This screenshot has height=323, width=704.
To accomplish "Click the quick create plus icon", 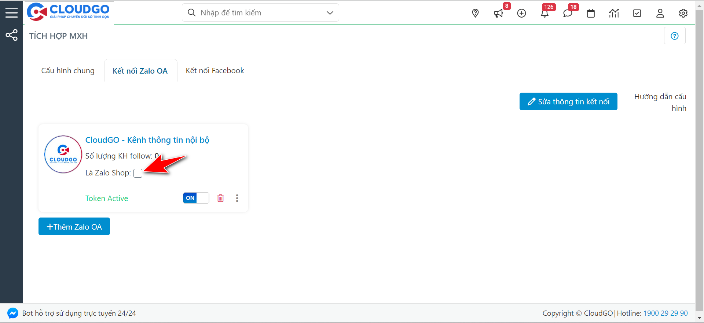I will coord(521,14).
